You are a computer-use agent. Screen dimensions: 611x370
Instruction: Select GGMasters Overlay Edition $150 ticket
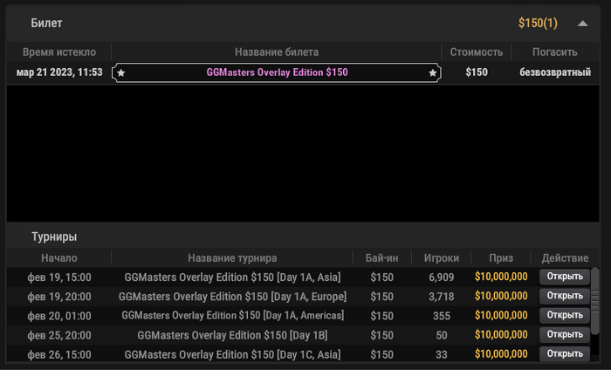click(x=277, y=72)
